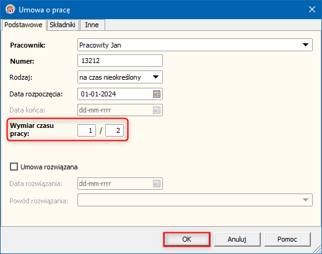
Task: Expand the Powód rozwiązania dropdown
Action: (305, 200)
